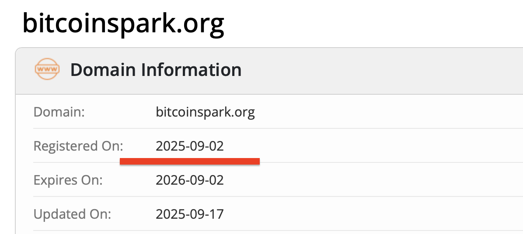The width and height of the screenshot is (523, 234).
Task: Select the Domain Information panel title
Action: click(156, 70)
